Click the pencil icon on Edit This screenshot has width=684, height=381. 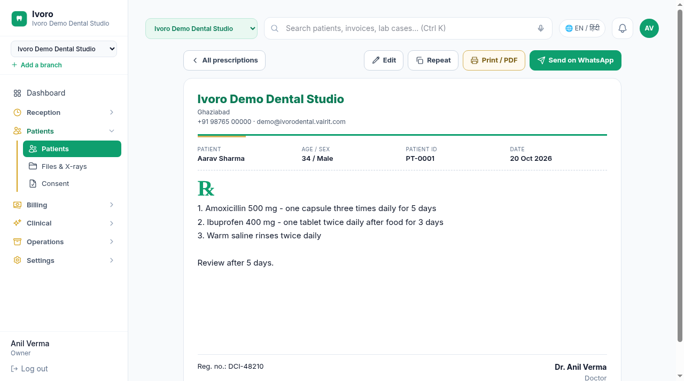coord(376,60)
